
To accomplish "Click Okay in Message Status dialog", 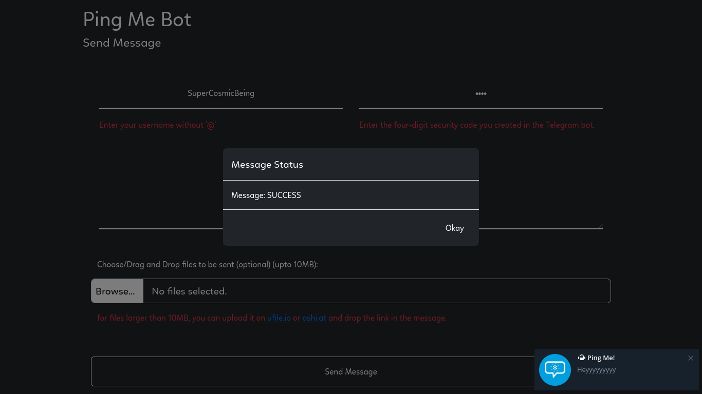I will [x=454, y=228].
